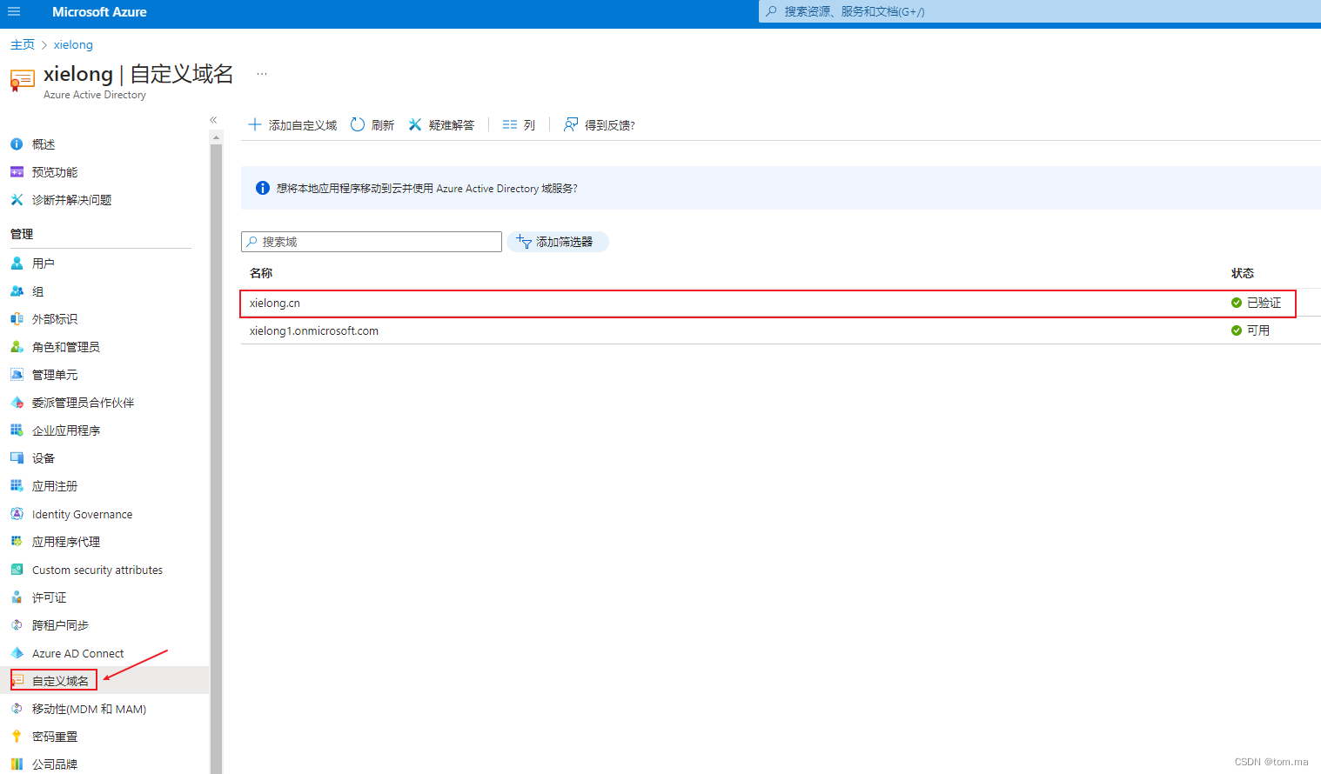
Task: Click the scrollbar up arrow in sidebar
Action: [x=216, y=137]
